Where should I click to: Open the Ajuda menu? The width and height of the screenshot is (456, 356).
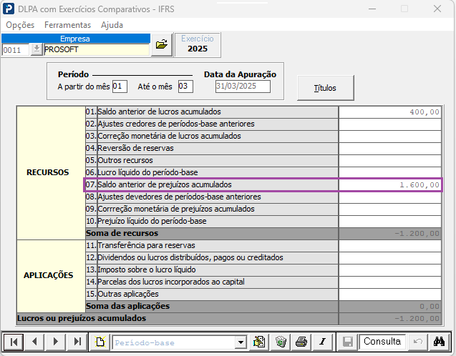tap(112, 25)
